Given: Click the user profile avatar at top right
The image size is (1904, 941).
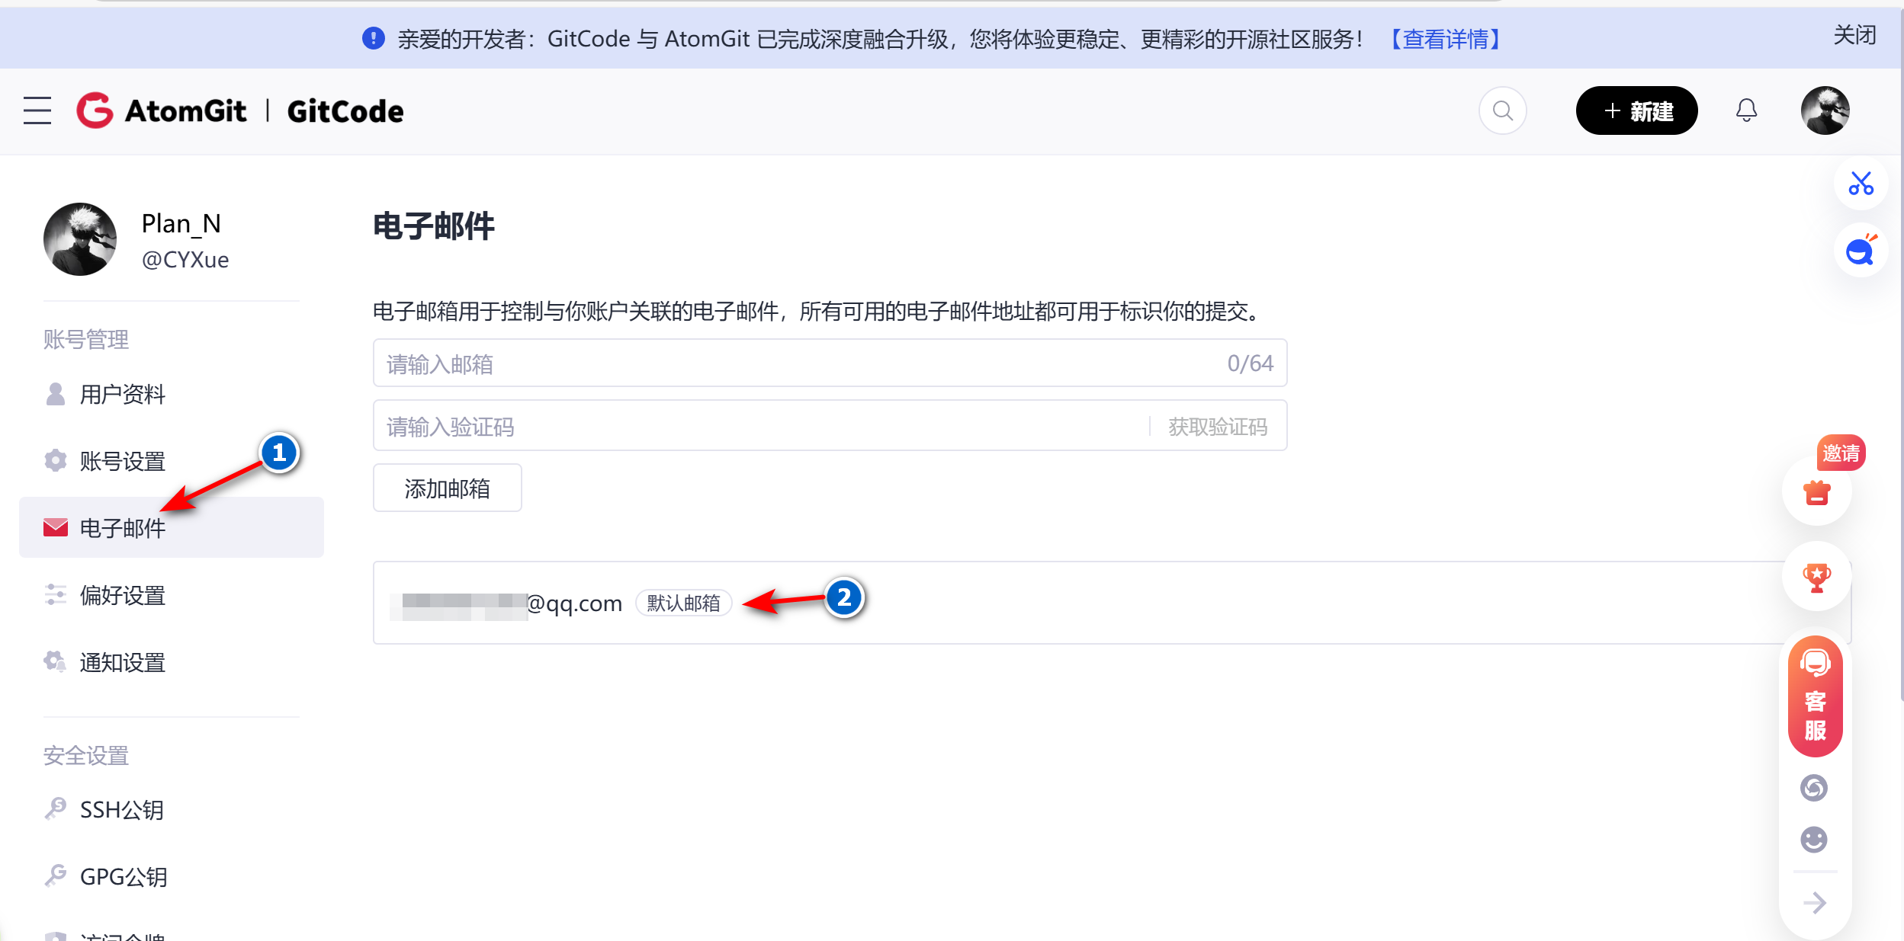Looking at the screenshot, I should (x=1825, y=110).
